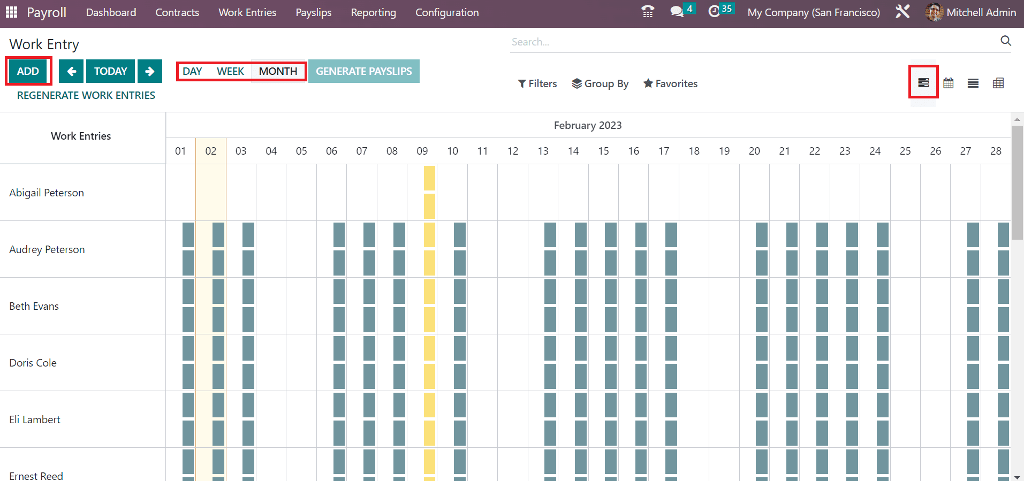
Task: Open the conversations chat icon
Action: pos(677,12)
